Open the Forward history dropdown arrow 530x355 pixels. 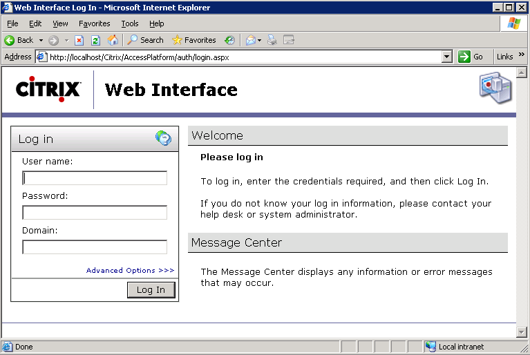click(x=66, y=40)
